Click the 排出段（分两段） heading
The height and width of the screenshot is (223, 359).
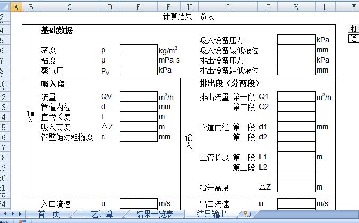click(229, 84)
